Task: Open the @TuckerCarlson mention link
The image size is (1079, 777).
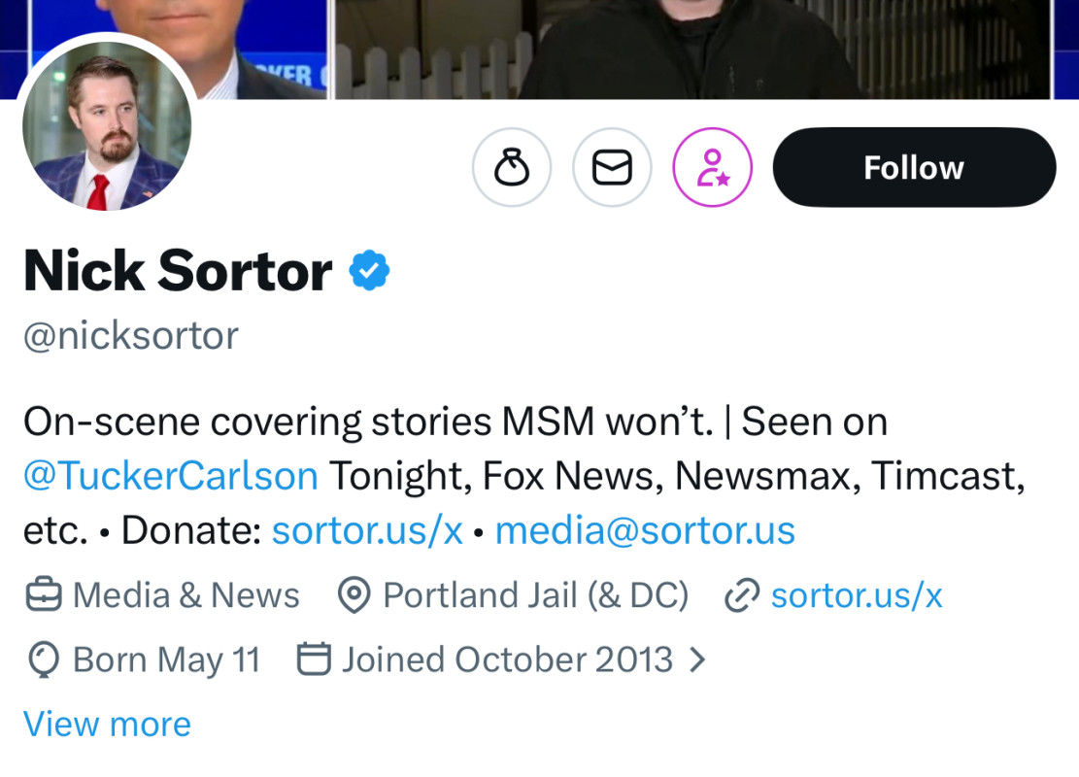Action: click(171, 476)
